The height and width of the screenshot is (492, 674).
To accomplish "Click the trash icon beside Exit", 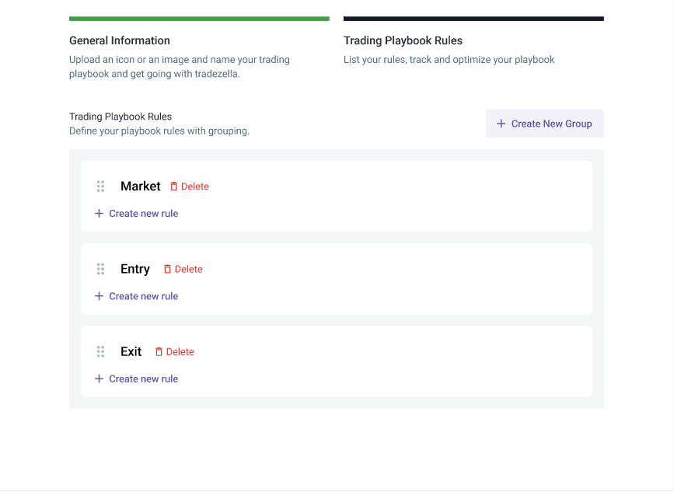I will (158, 351).
